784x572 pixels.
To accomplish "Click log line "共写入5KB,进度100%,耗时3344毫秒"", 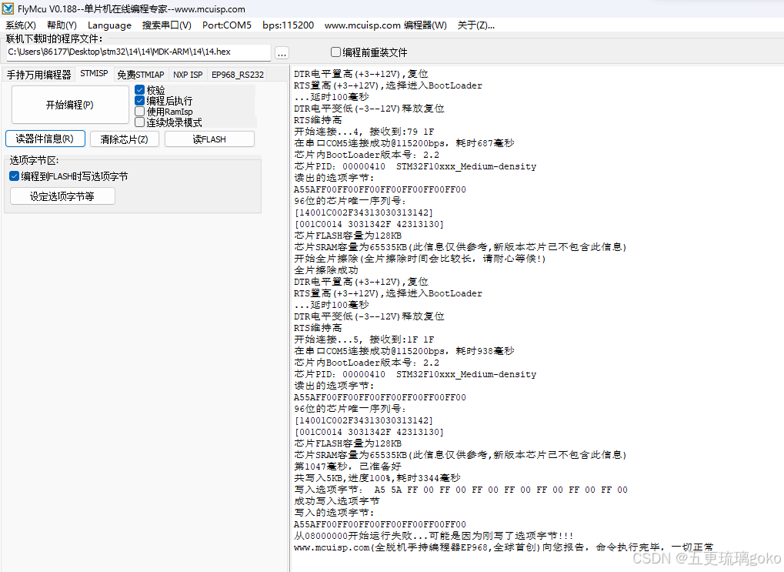I will click(x=377, y=478).
